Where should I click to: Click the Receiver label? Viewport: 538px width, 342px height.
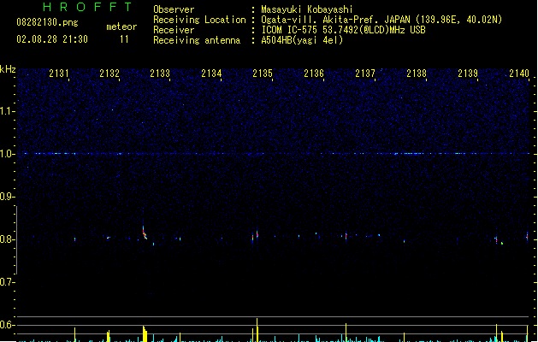tap(174, 30)
